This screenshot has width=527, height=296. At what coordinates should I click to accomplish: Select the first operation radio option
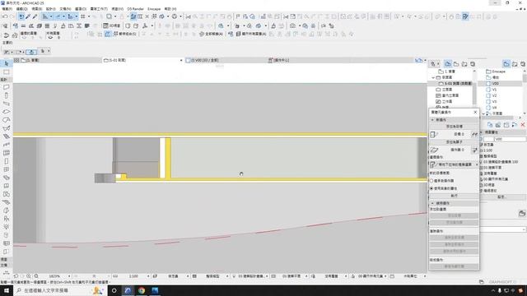[x=431, y=181]
